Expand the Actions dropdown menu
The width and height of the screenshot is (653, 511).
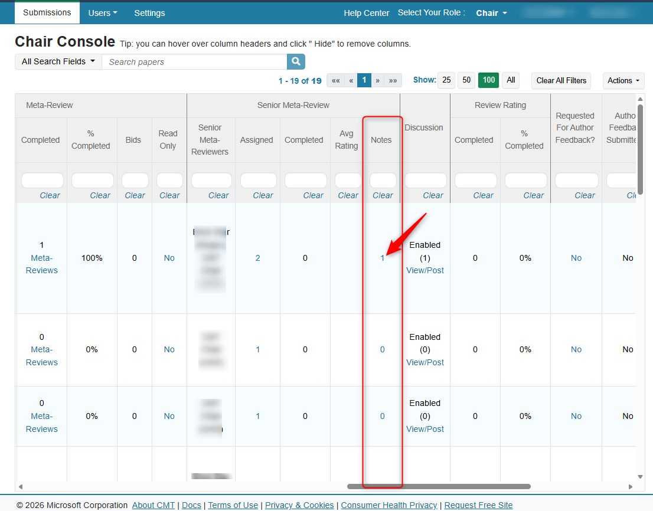tap(623, 81)
